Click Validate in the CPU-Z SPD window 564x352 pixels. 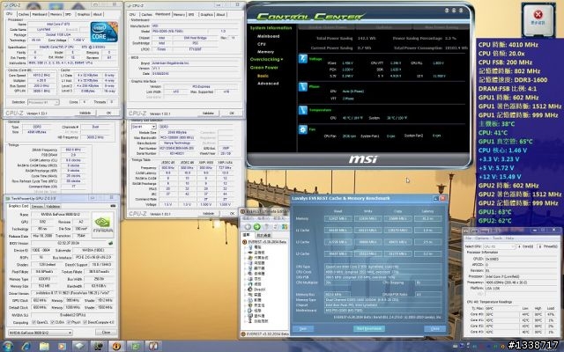coord(208,213)
